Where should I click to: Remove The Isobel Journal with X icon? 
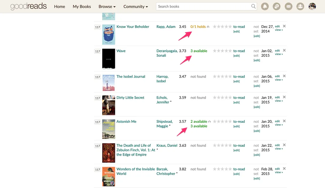tap(284, 76)
